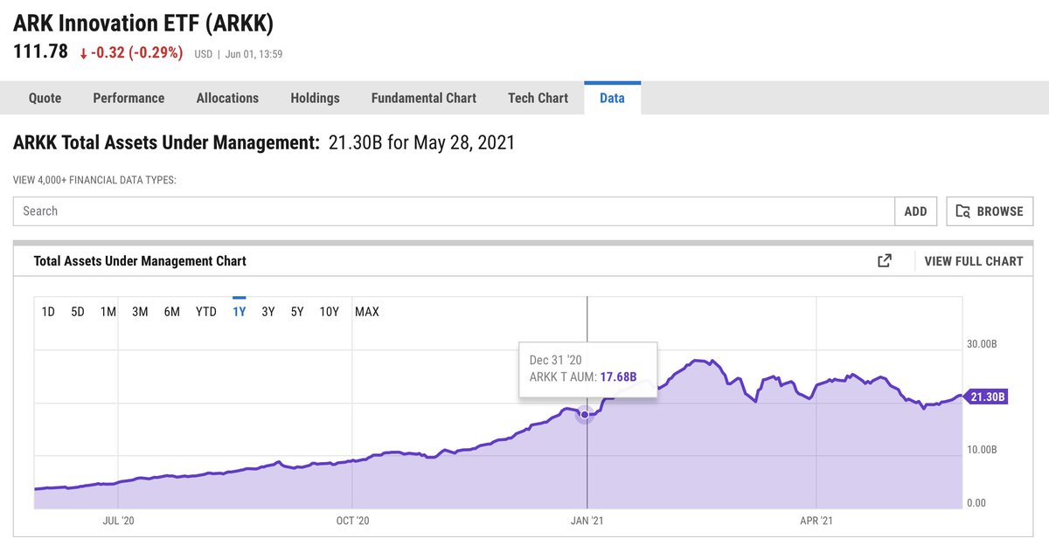Go to the Holdings tab

click(315, 98)
